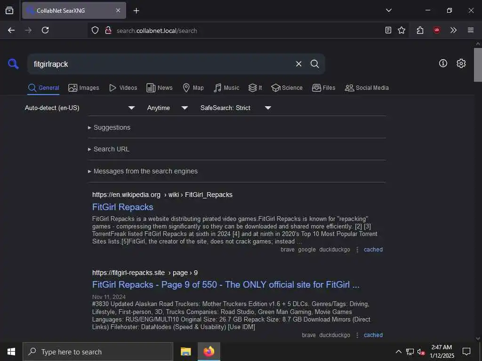This screenshot has width=482, height=361.
Task: Open the Firefox application menu
Action: (470, 30)
